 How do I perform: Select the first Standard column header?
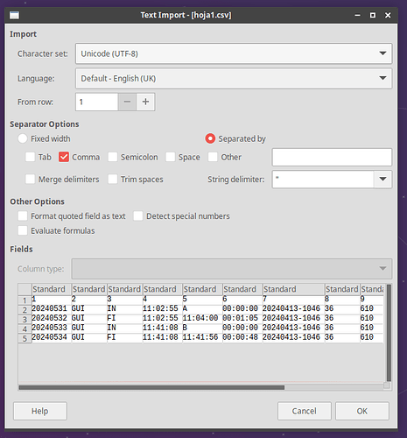pyautogui.click(x=52, y=289)
